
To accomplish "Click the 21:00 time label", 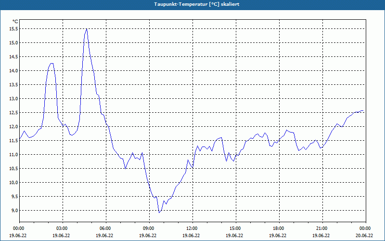I will click(x=321, y=228).
